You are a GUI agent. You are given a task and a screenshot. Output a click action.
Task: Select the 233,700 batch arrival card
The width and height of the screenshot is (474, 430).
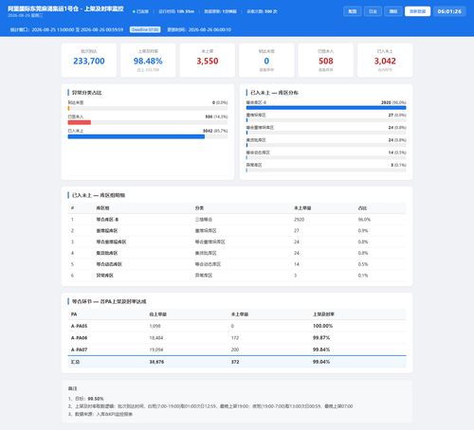tap(89, 61)
